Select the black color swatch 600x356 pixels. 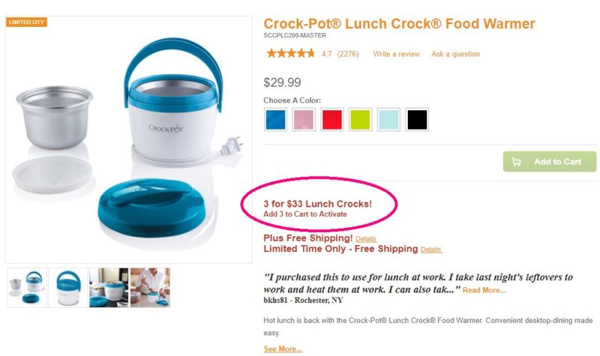(417, 120)
